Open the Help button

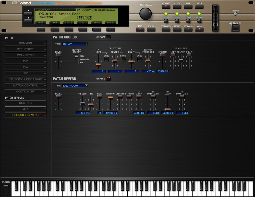(x=188, y=7)
